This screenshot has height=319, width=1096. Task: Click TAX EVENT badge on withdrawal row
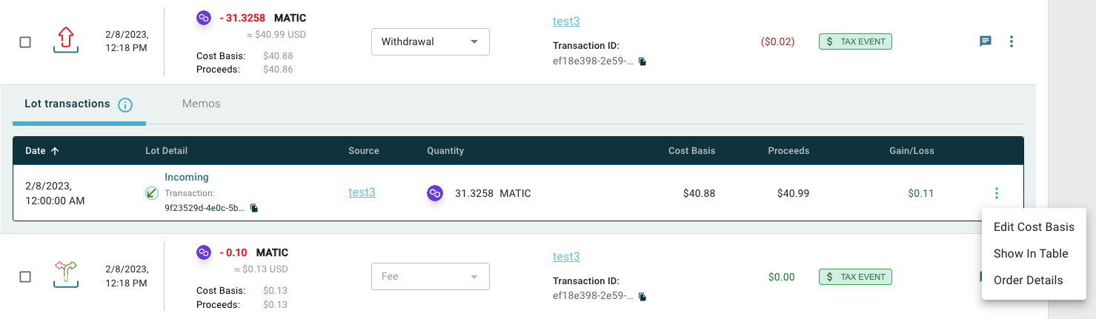855,41
